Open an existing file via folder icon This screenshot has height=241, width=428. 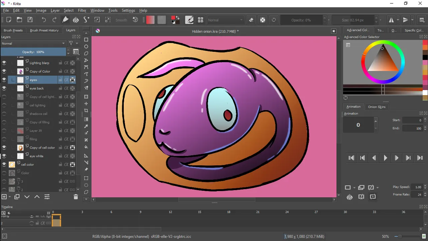(x=19, y=20)
